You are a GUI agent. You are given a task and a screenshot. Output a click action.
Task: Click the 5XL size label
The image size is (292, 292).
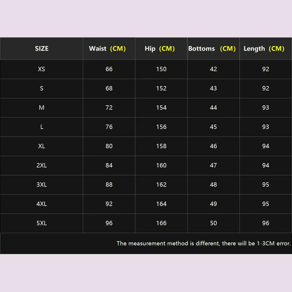click(42, 223)
